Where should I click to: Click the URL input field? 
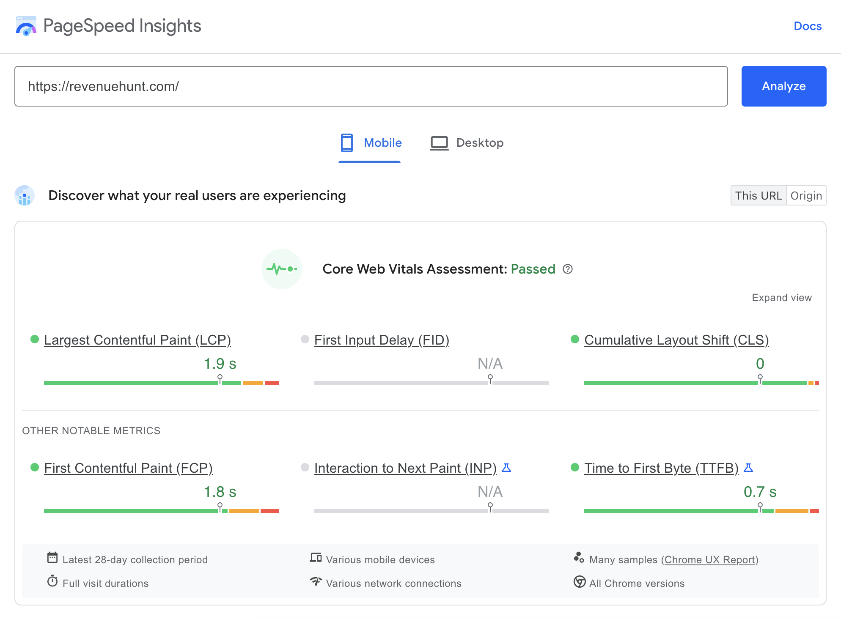(370, 86)
